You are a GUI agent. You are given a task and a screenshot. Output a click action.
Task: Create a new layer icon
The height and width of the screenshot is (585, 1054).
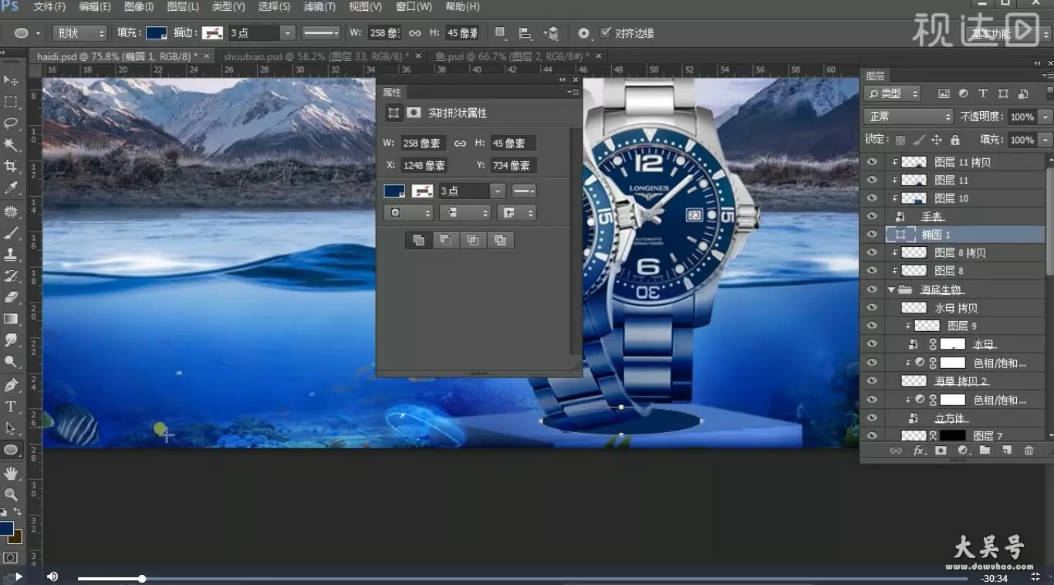coord(1006,451)
